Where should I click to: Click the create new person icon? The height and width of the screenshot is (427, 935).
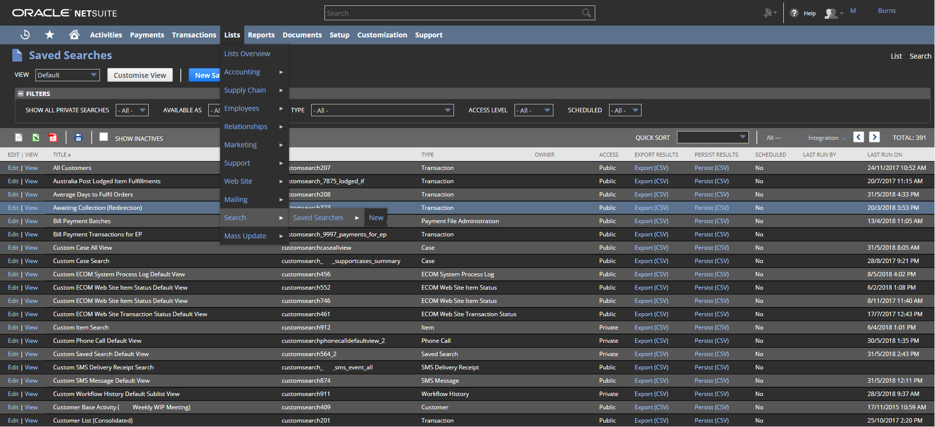tap(768, 13)
